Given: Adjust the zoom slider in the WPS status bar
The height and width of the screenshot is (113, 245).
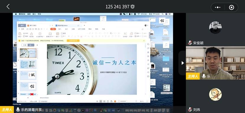Looking at the screenshot, I should [x=126, y=101].
